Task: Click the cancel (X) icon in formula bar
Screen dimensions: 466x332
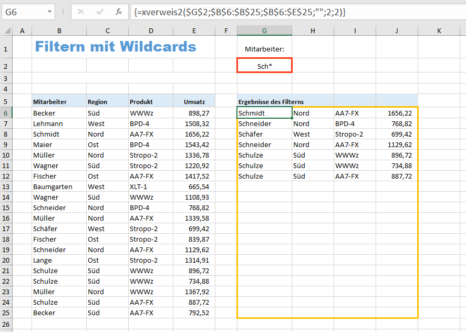Action: (80, 12)
